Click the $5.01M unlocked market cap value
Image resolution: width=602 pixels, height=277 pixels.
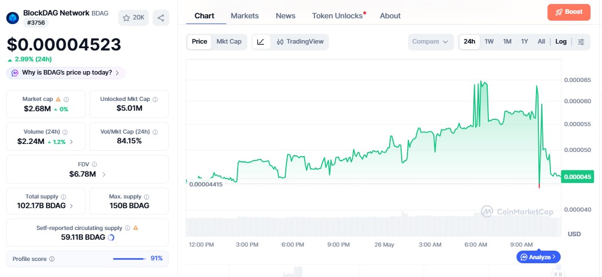(x=129, y=108)
